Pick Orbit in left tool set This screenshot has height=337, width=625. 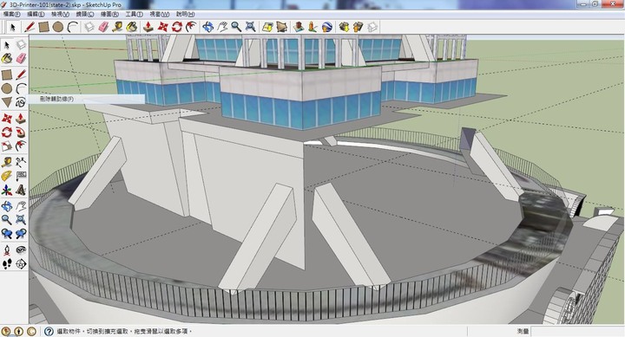coord(7,205)
